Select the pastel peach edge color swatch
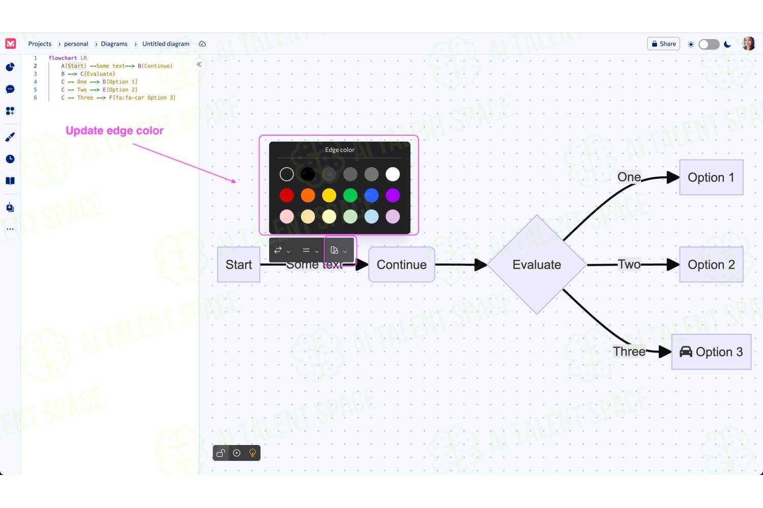Image resolution: width=763 pixels, height=508 pixels. (x=308, y=216)
